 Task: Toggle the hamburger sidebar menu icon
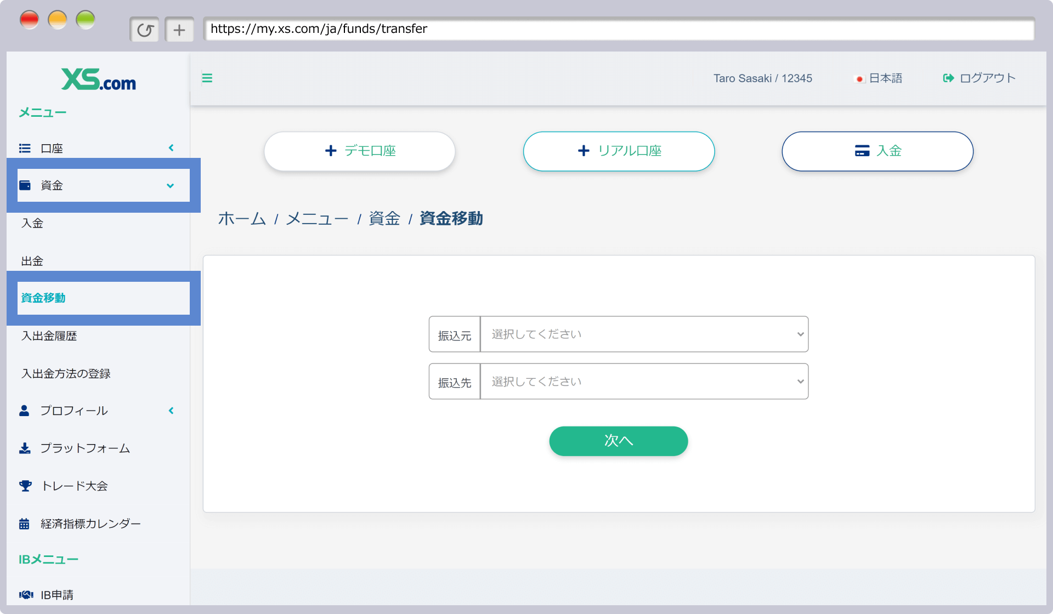[x=207, y=78]
